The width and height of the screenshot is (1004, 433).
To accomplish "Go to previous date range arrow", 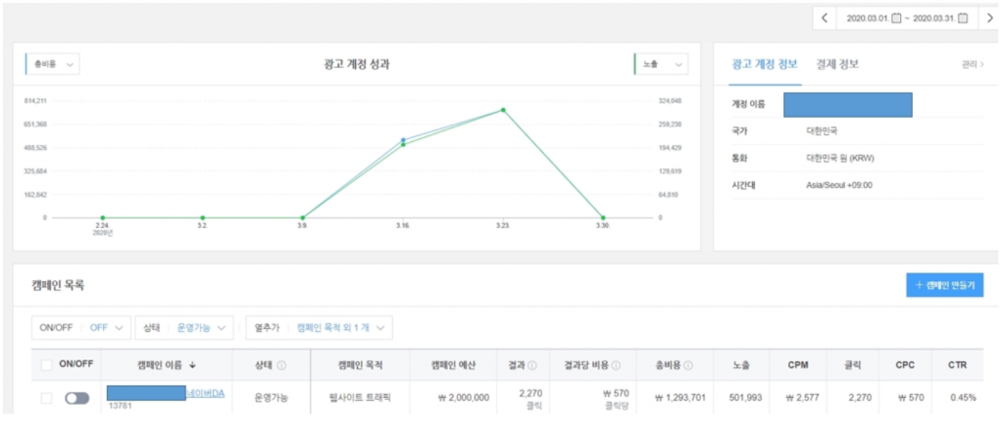I will [x=825, y=18].
